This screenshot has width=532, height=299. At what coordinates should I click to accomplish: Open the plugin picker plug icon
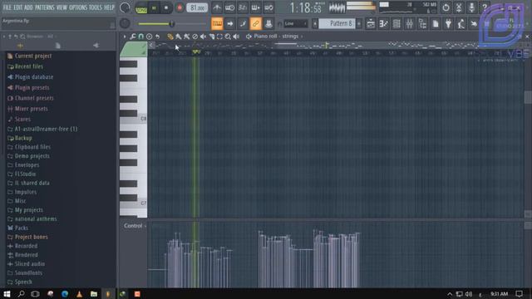coord(448,24)
